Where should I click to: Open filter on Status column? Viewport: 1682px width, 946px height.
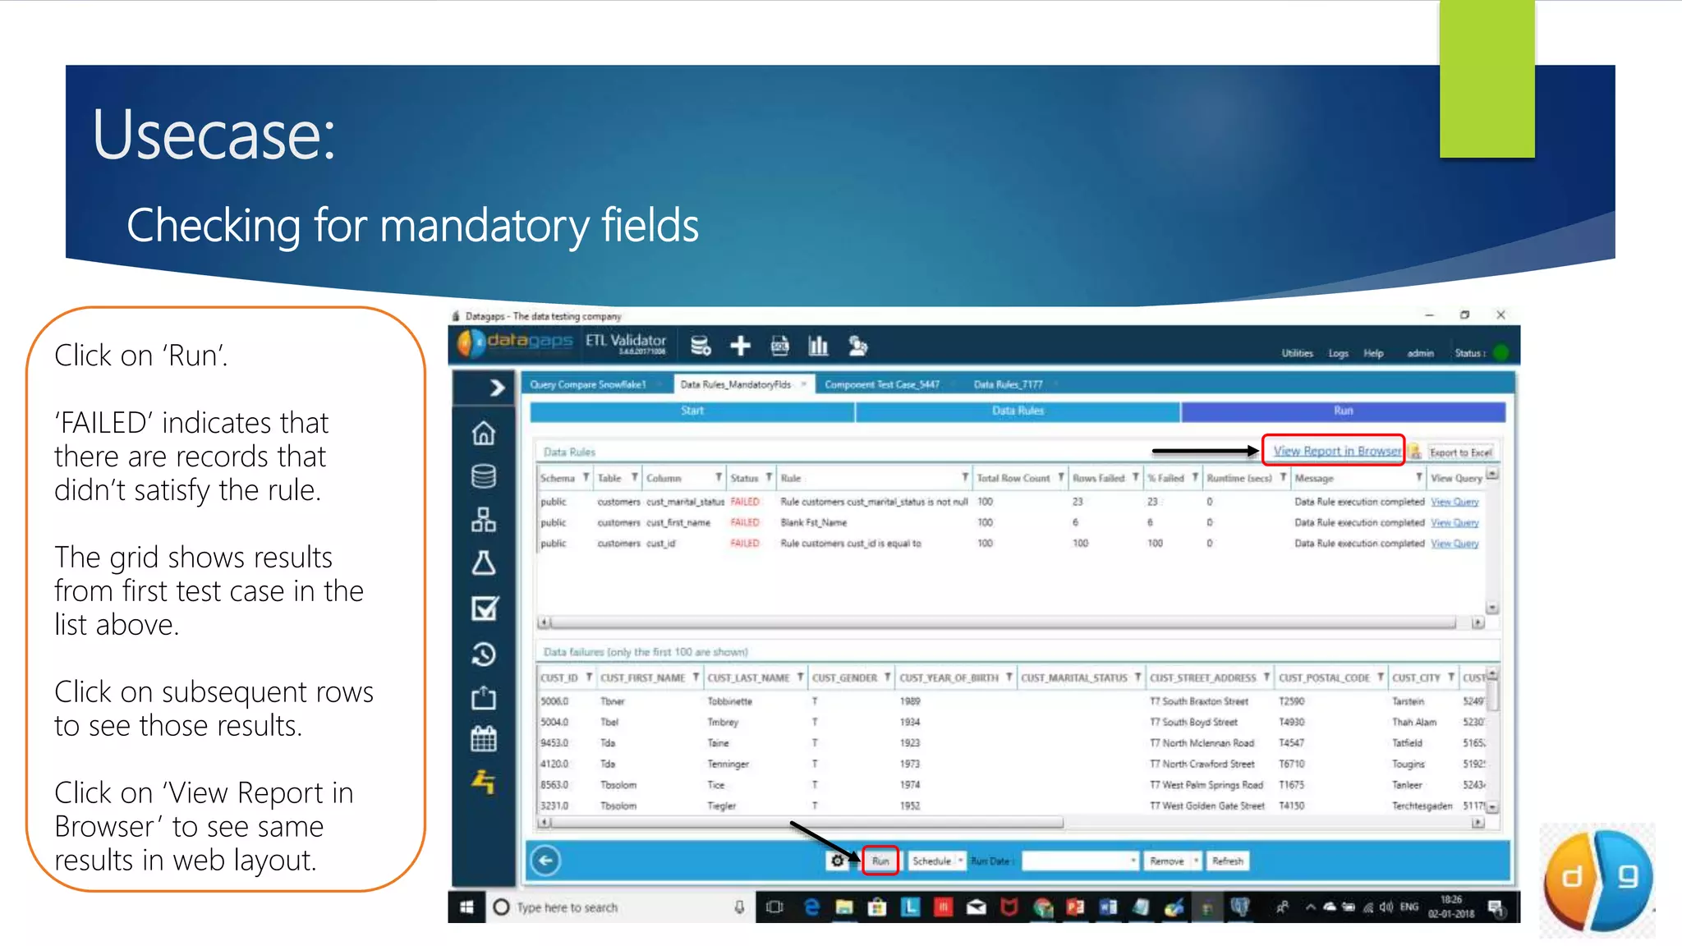coord(769,478)
